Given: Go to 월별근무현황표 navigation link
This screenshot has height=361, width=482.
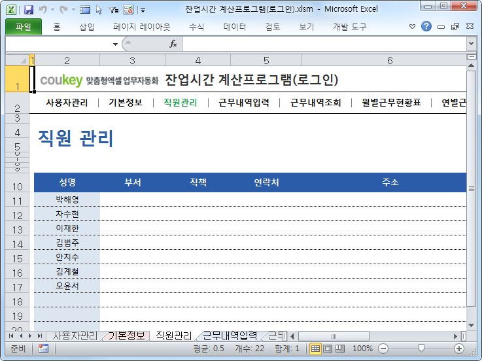Looking at the screenshot, I should click(391, 103).
